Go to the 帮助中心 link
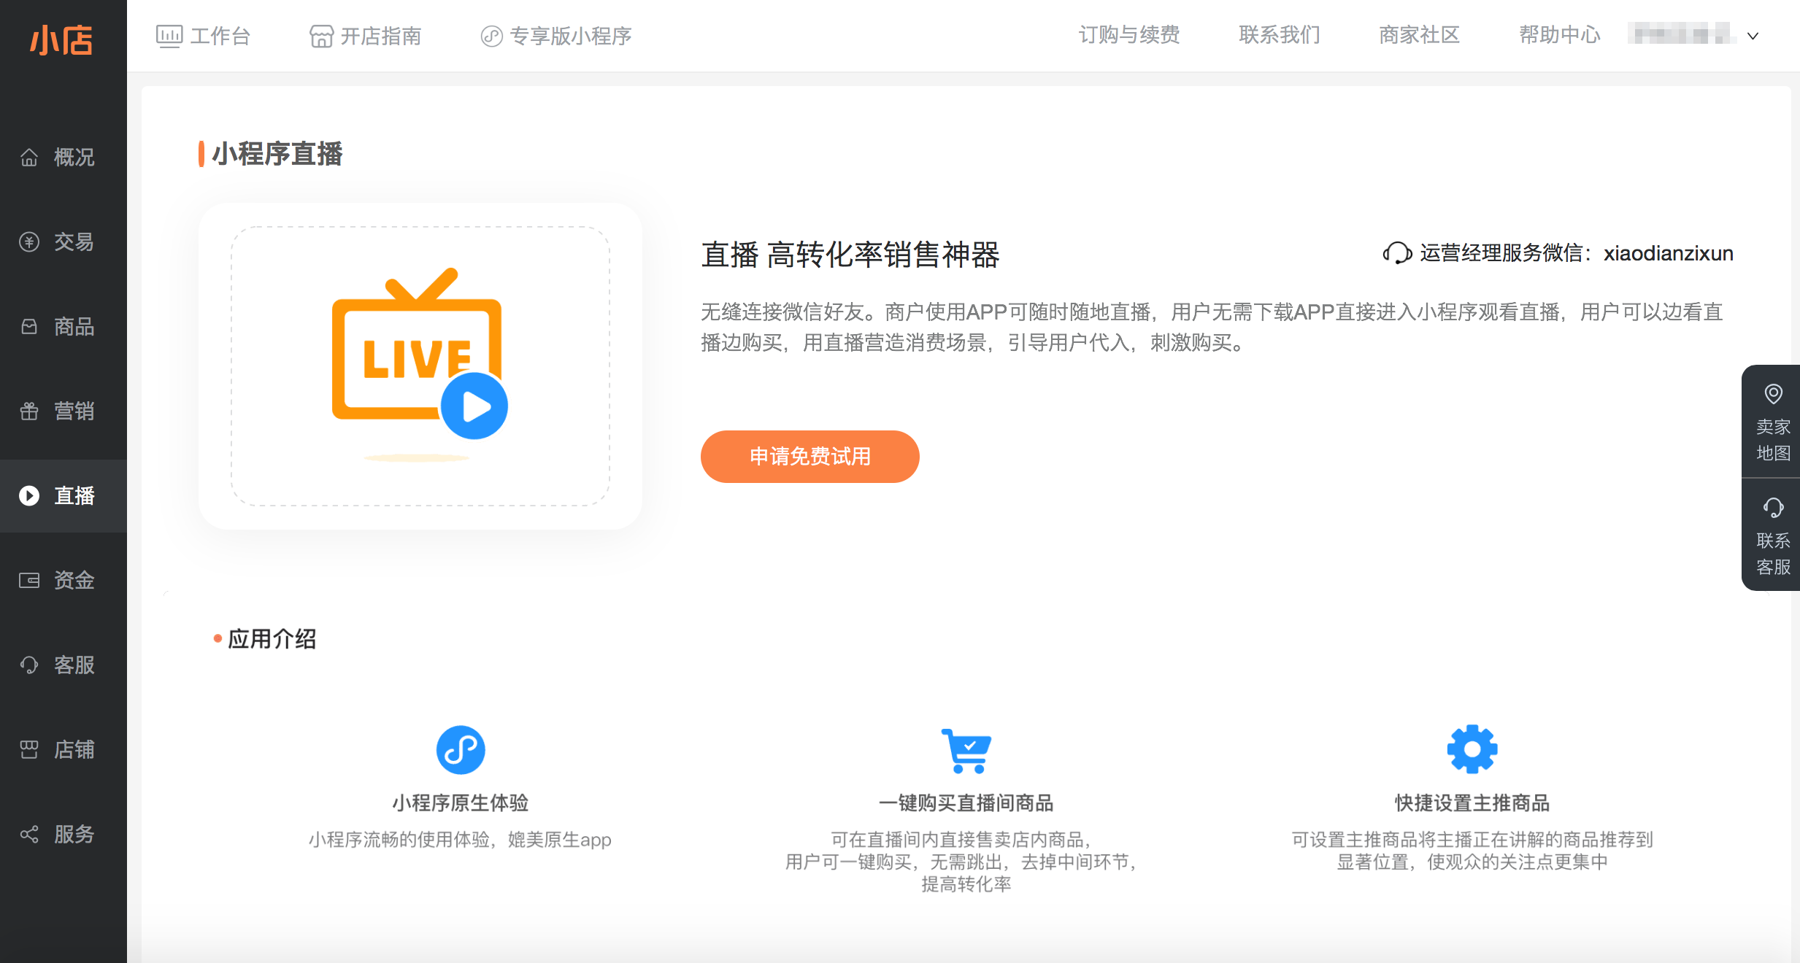Image resolution: width=1800 pixels, height=963 pixels. click(x=1560, y=35)
